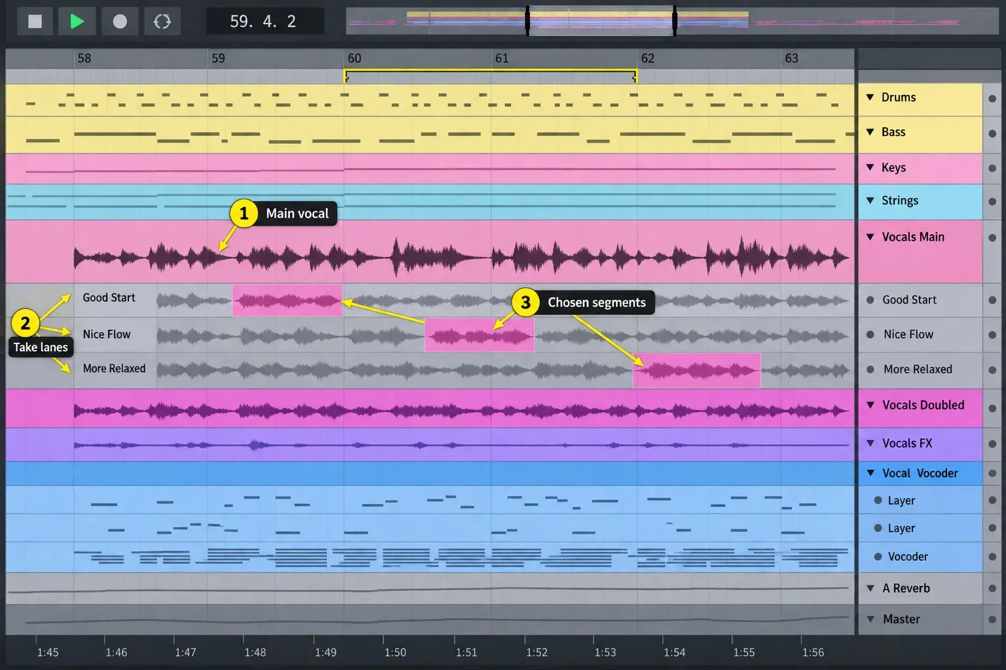Click the Good Start lane right-side dot
The width and height of the screenshot is (1006, 670).
click(992, 300)
